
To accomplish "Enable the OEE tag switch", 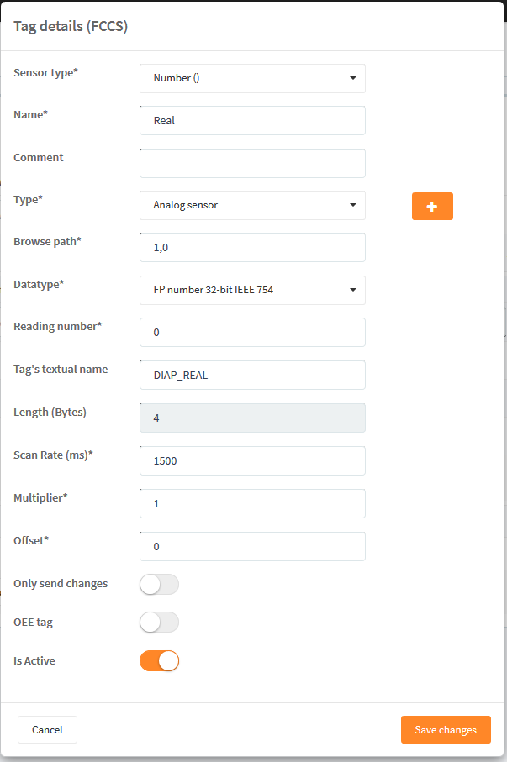I will [x=159, y=622].
